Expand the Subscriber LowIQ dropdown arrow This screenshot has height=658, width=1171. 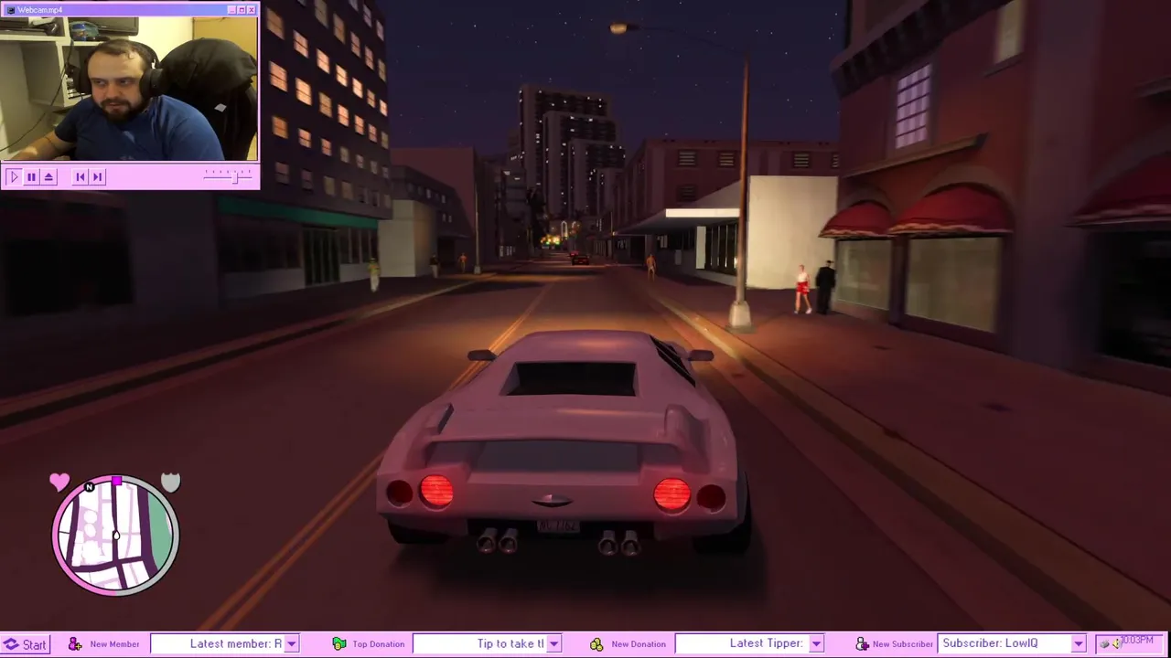pos(1079,643)
